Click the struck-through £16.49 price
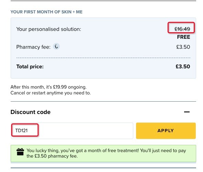This screenshot has height=172, width=203. (x=182, y=29)
